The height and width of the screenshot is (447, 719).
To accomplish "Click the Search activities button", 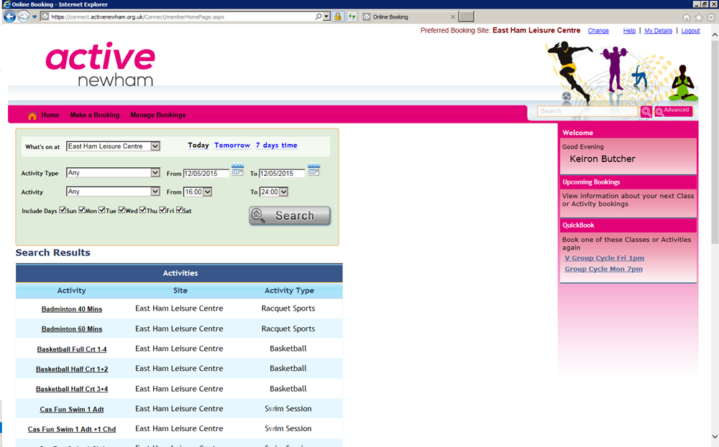I will point(289,215).
